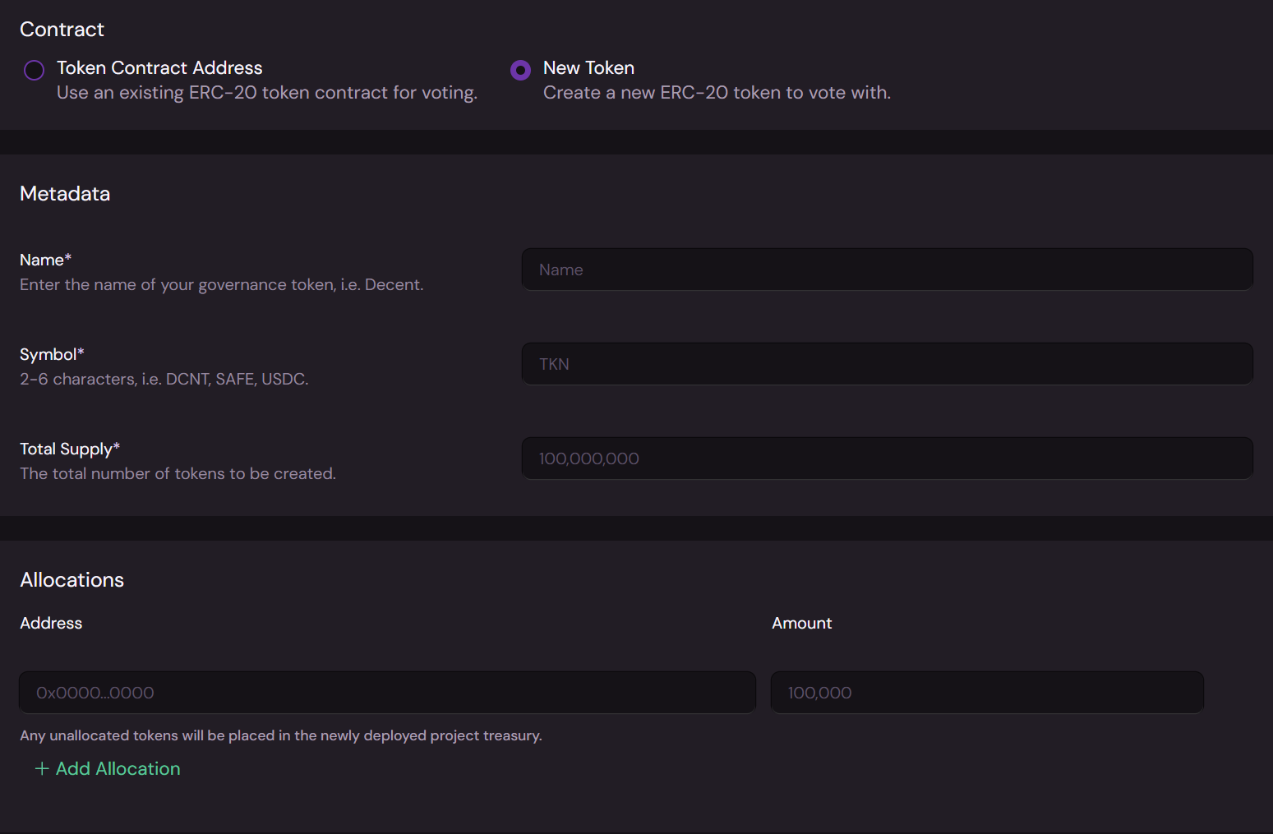Viewport: 1273px width, 834px height.
Task: Click the "New Token" option label
Action: click(x=588, y=68)
